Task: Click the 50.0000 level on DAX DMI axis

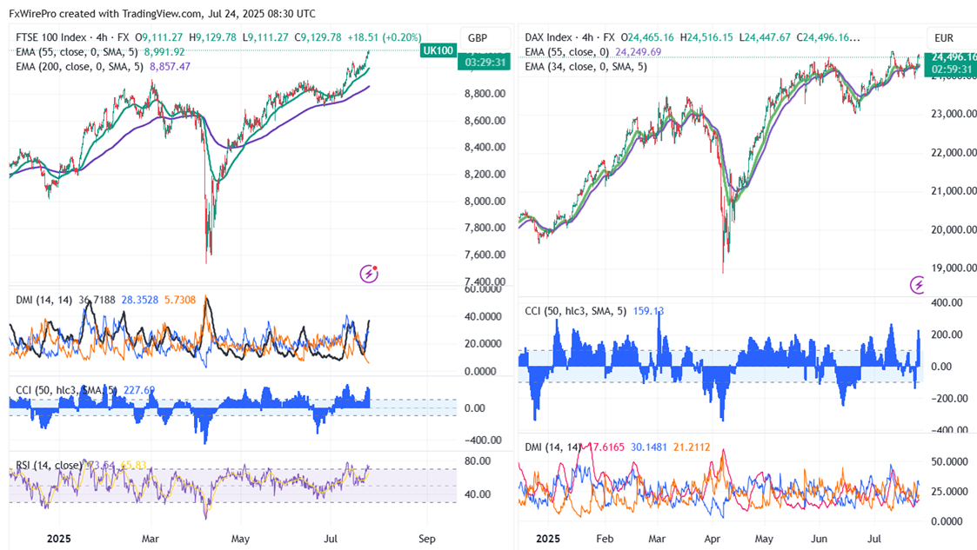Action: click(x=949, y=461)
